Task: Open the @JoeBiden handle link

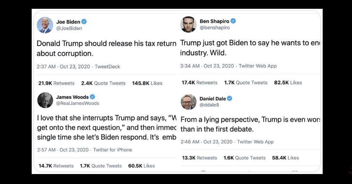Action: (69, 28)
